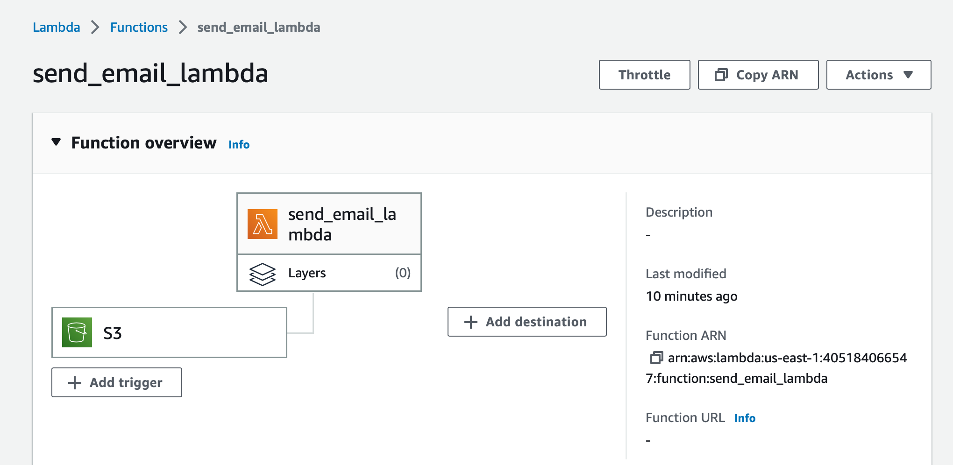
Task: Click the function ARN text value
Action: point(776,368)
